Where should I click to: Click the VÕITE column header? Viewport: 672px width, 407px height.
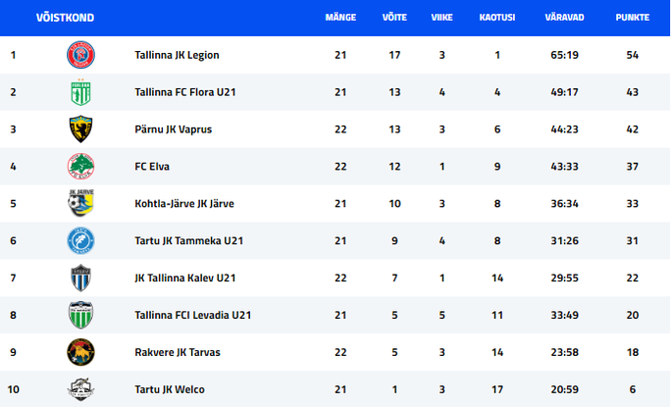[394, 18]
